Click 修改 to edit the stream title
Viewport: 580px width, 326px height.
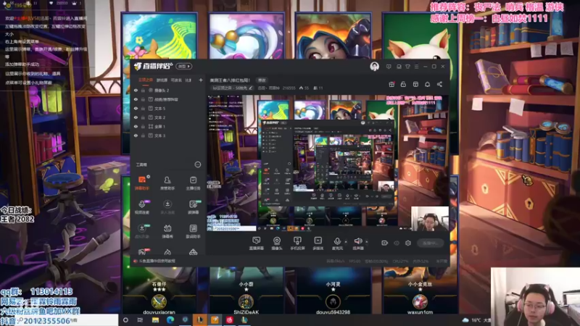[262, 80]
